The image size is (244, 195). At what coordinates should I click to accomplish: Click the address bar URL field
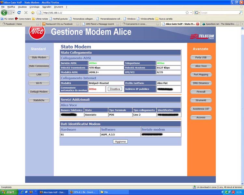tap(114, 13)
